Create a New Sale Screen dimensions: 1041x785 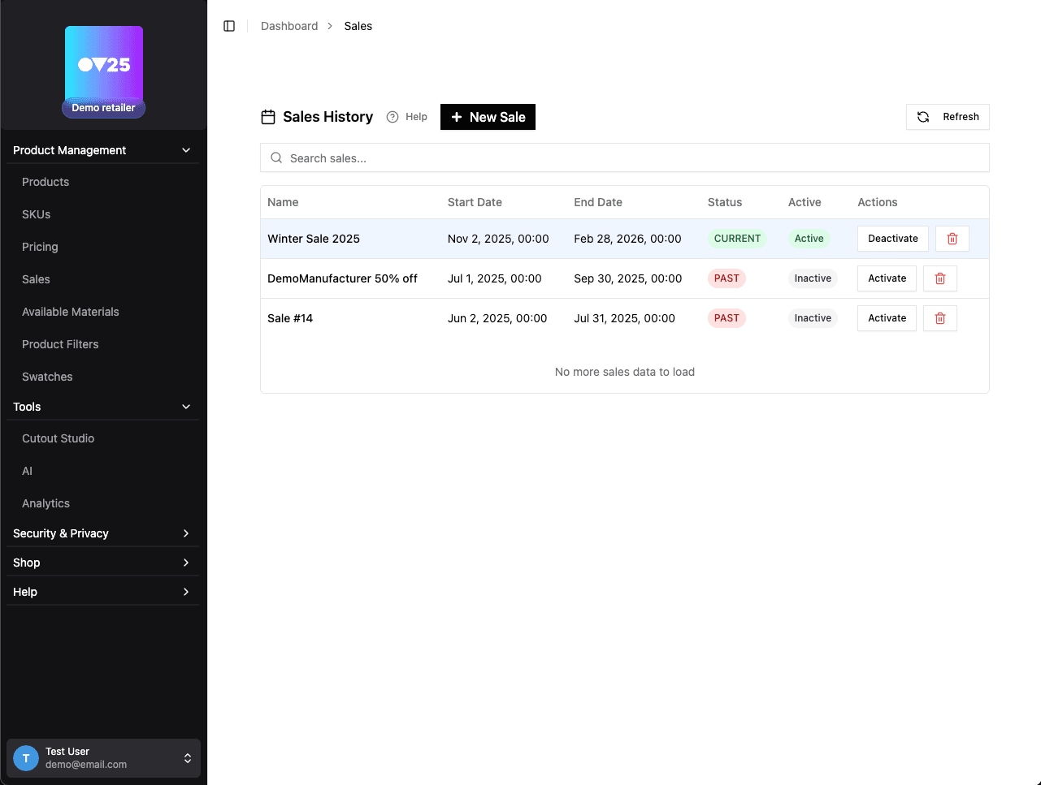click(x=488, y=116)
